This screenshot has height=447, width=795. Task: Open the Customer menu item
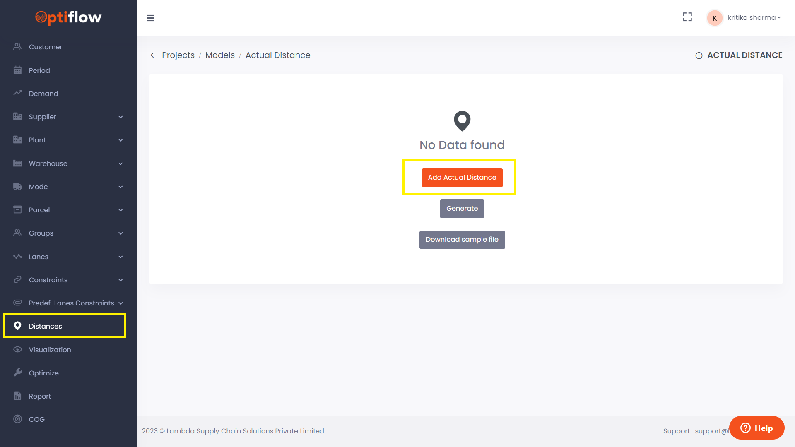click(x=46, y=47)
